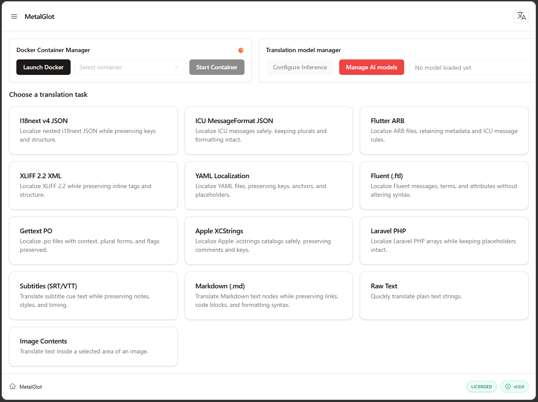The height and width of the screenshot is (402, 538).
Task: Select the Gettext PO task card
Action: (x=93, y=240)
